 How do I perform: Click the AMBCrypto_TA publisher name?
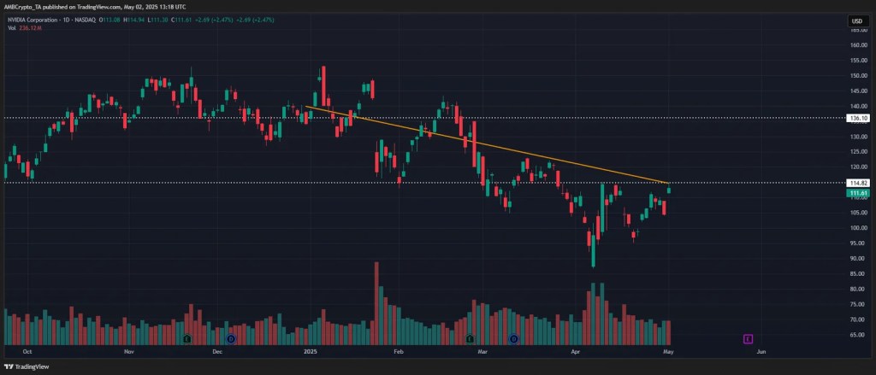pyautogui.click(x=26, y=5)
